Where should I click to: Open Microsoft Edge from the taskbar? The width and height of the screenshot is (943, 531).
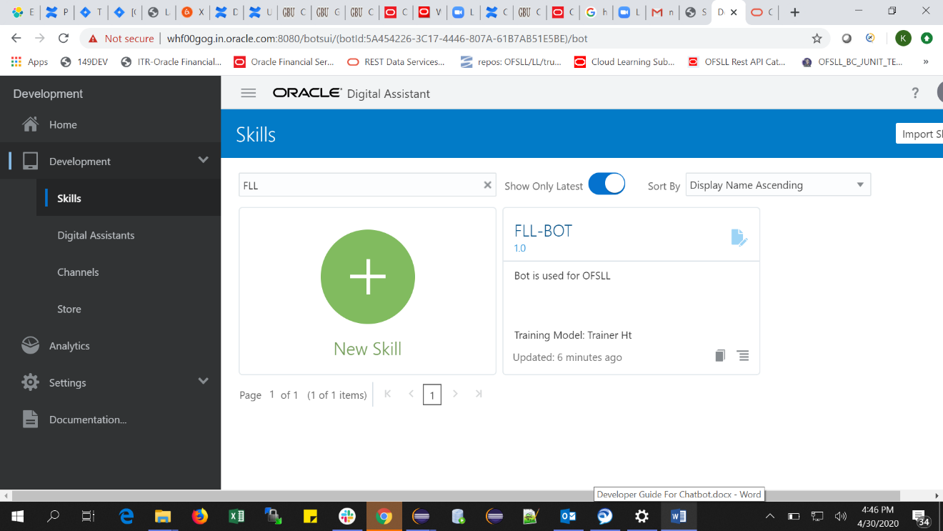coord(126,516)
